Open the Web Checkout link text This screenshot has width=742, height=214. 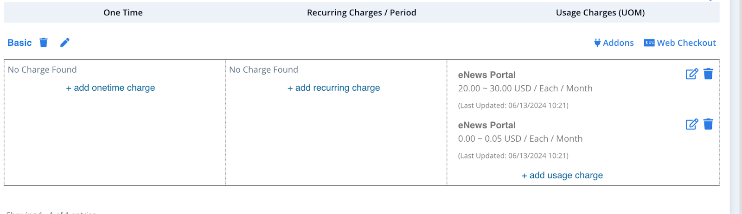click(686, 43)
